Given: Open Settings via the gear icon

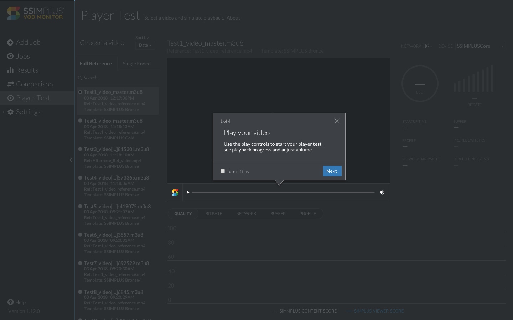Looking at the screenshot, I should (x=11, y=112).
